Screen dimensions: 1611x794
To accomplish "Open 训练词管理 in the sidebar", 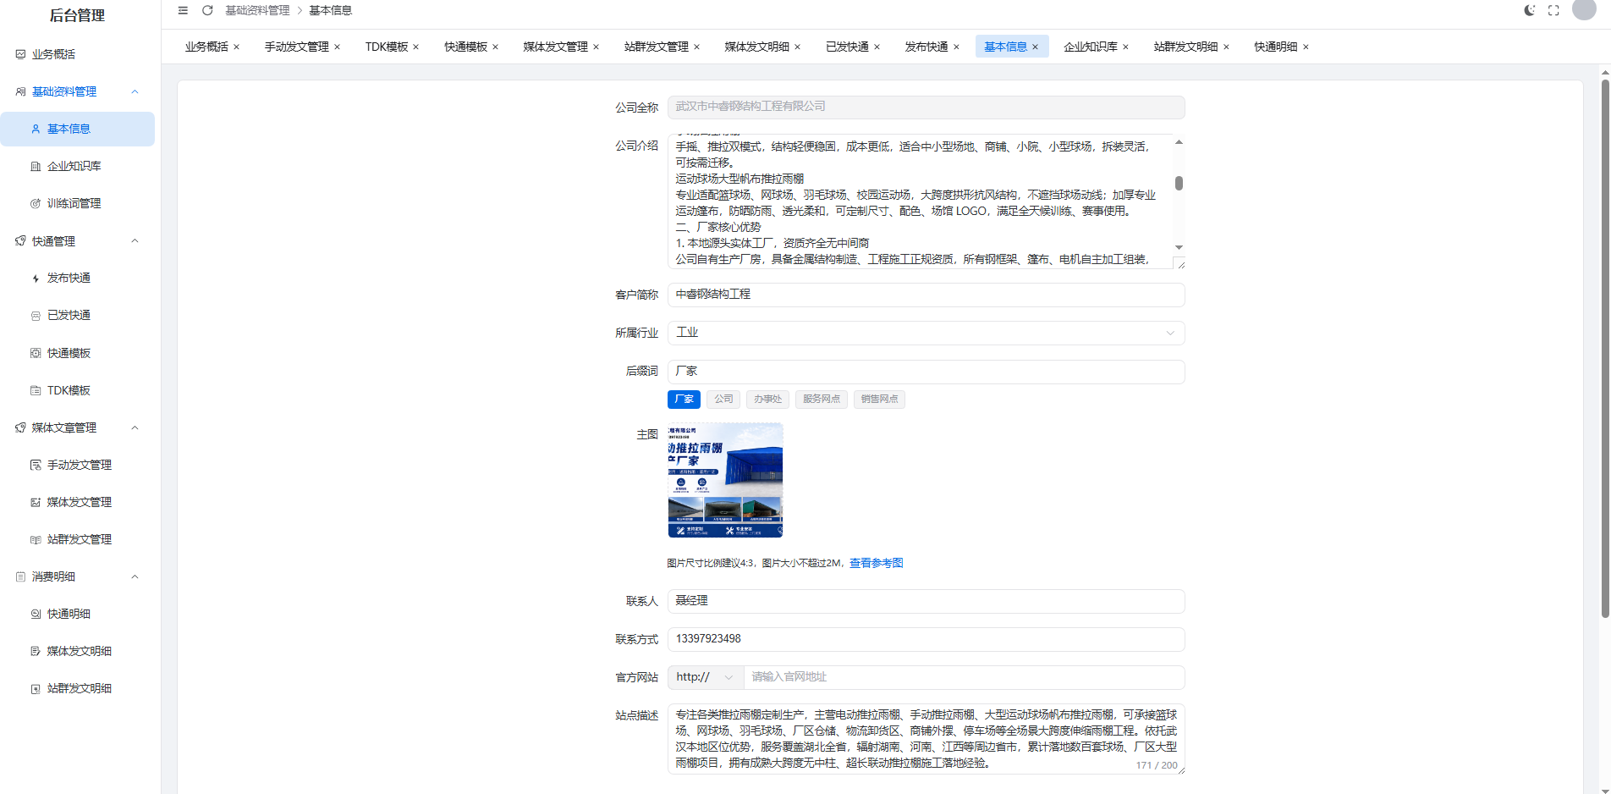I will coord(77,203).
